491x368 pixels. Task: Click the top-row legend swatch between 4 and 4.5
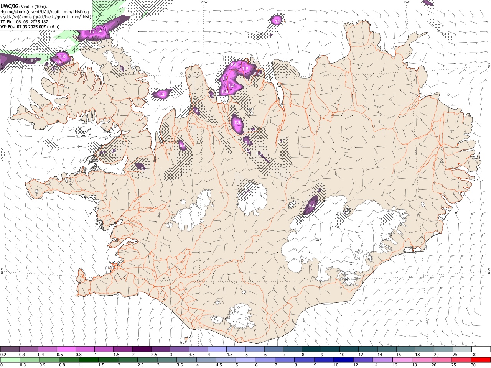217,349
